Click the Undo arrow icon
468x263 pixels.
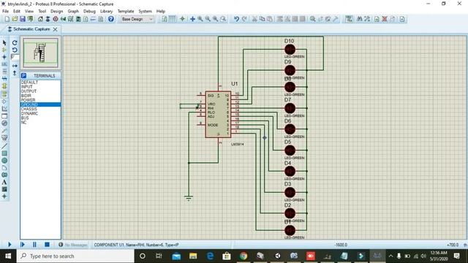pos(236,19)
